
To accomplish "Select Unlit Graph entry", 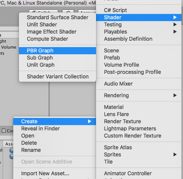I will pos(57,65).
